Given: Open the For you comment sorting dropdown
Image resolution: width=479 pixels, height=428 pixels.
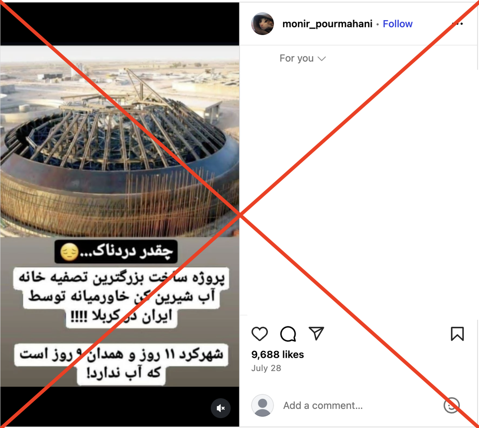Looking at the screenshot, I should click(x=302, y=58).
